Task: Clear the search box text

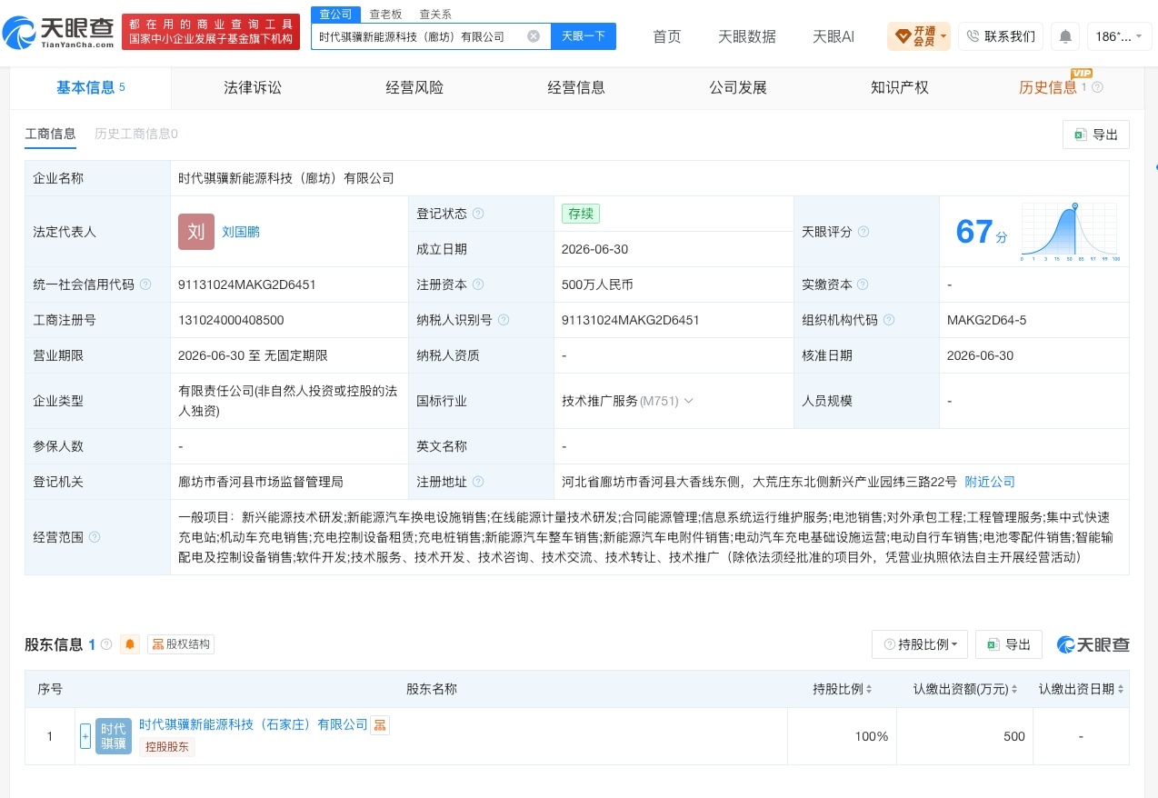Action: [534, 36]
